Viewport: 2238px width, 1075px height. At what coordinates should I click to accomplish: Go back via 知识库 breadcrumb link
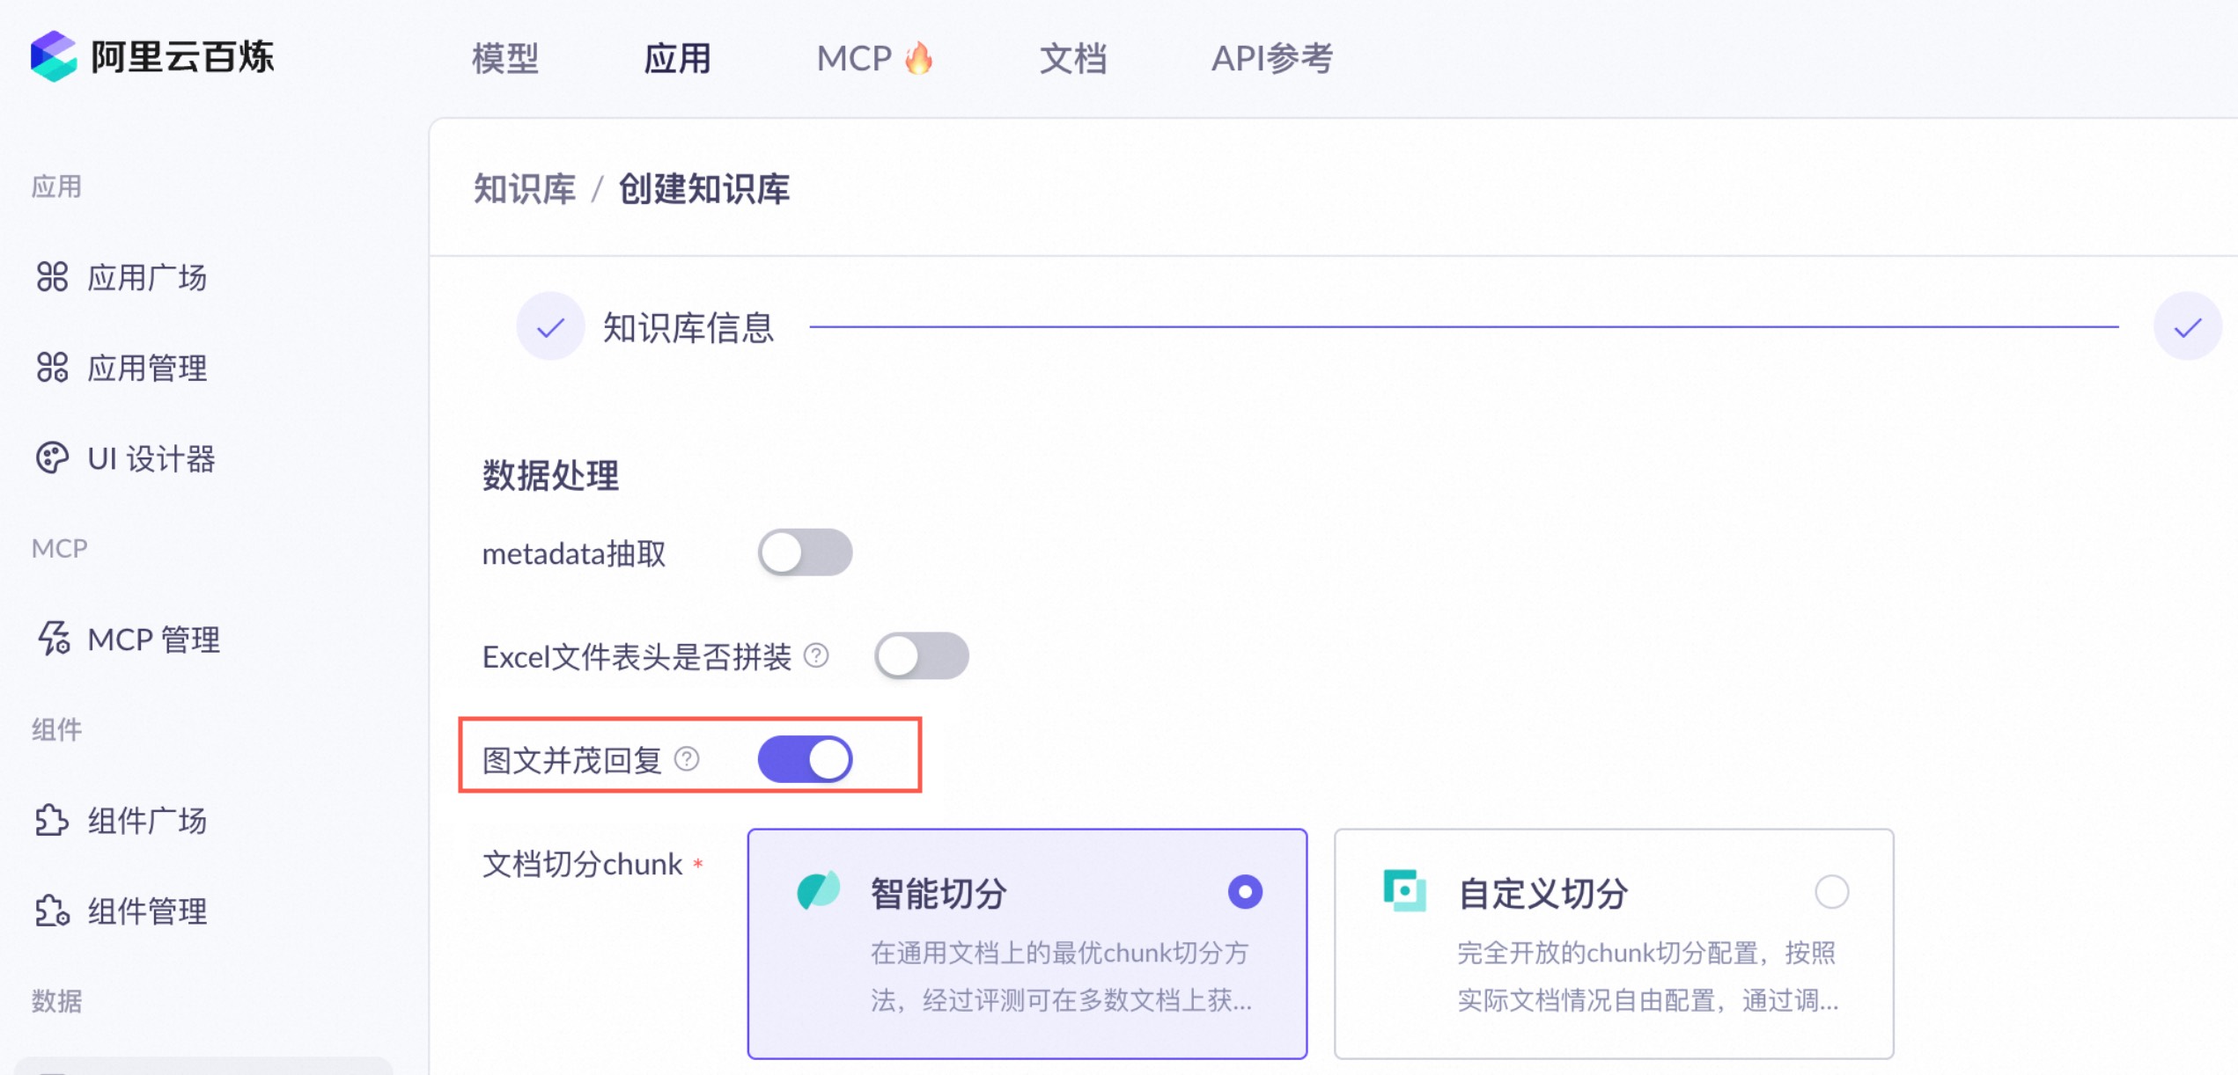tap(525, 188)
